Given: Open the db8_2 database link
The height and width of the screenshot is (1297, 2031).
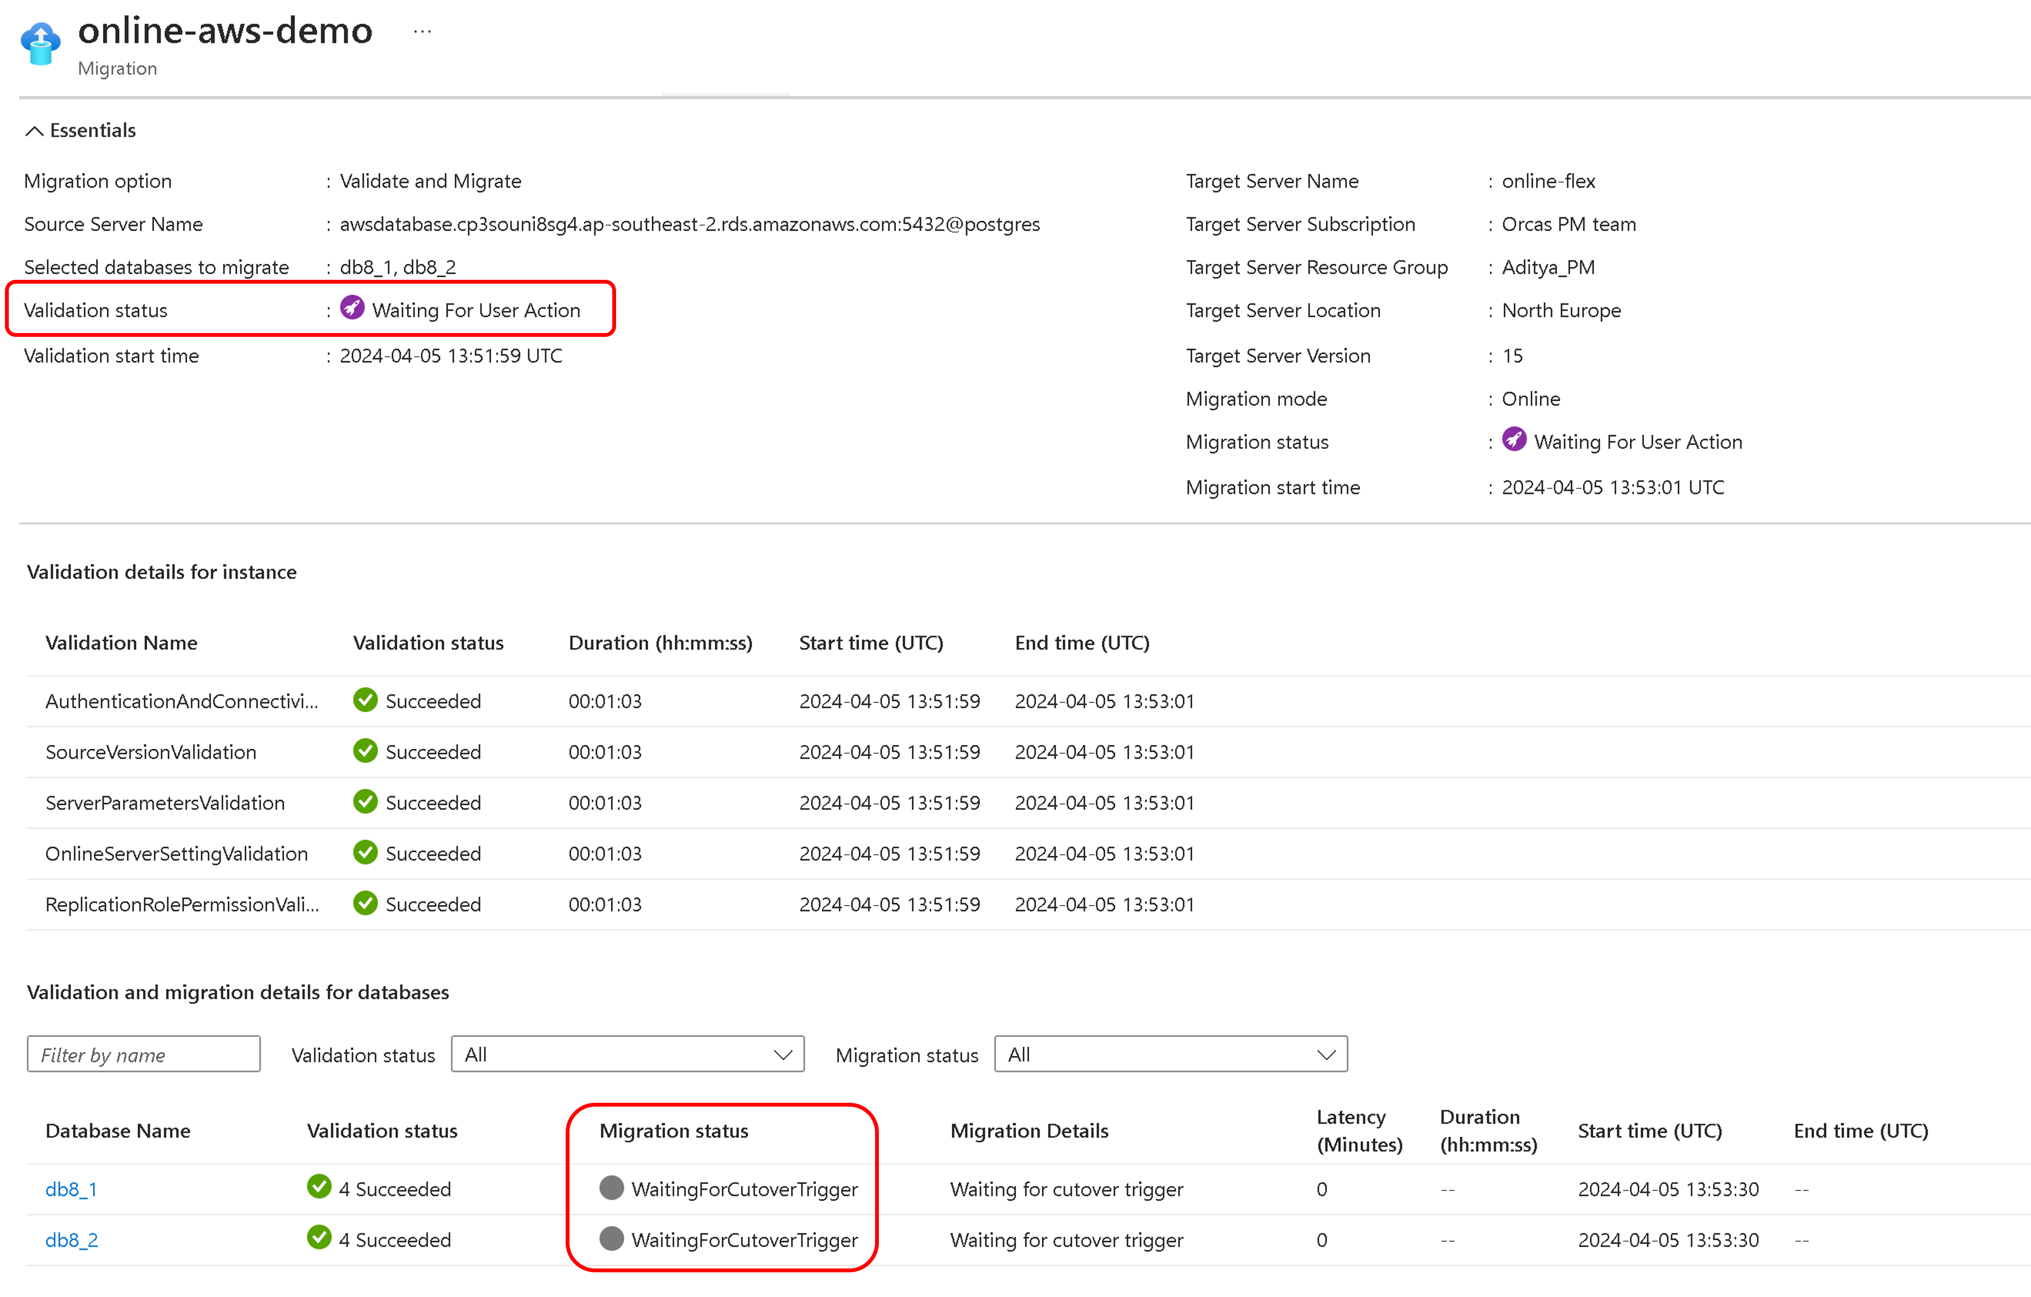Looking at the screenshot, I should pos(72,1239).
